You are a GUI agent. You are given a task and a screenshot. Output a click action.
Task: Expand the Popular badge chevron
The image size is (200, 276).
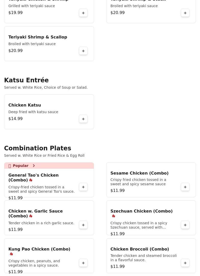[x=34, y=166]
